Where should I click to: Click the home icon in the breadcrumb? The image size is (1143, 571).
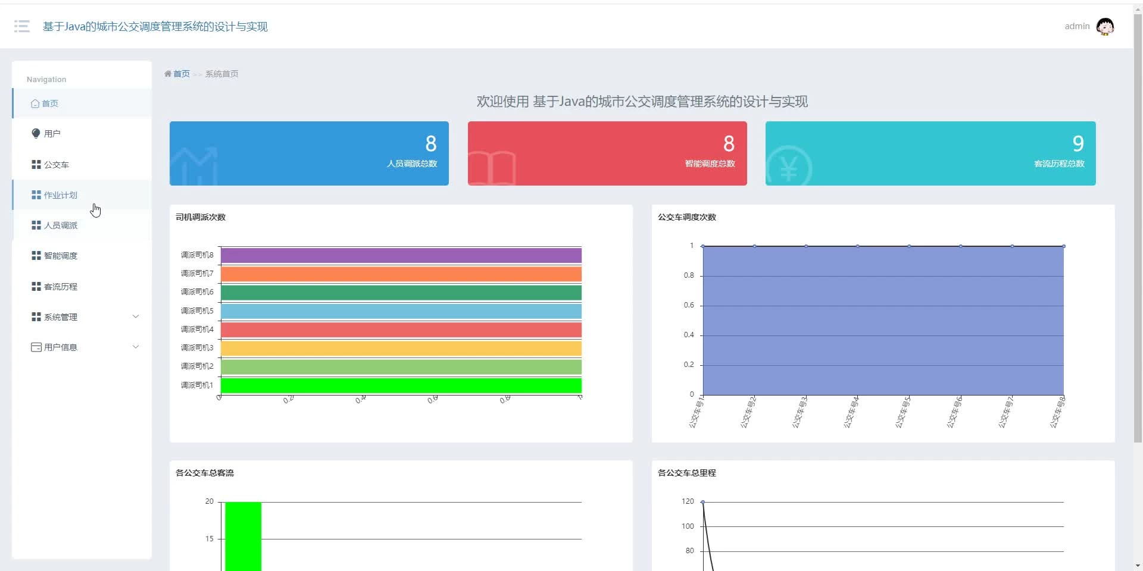(168, 74)
